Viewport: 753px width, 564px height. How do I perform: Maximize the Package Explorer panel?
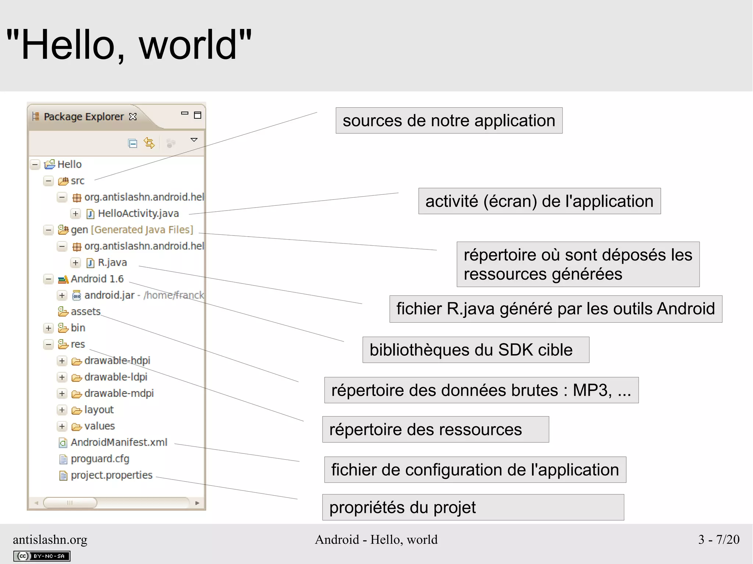coord(197,115)
